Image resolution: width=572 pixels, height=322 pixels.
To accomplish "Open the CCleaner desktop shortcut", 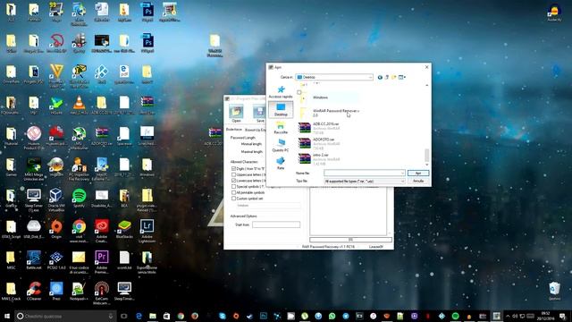I will tap(34, 291).
